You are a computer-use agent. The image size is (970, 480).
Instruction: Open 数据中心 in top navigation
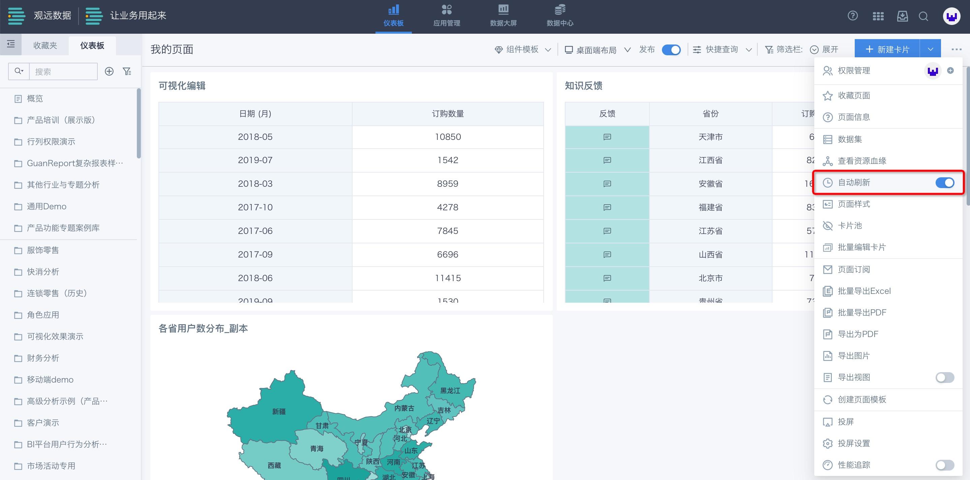pos(560,16)
